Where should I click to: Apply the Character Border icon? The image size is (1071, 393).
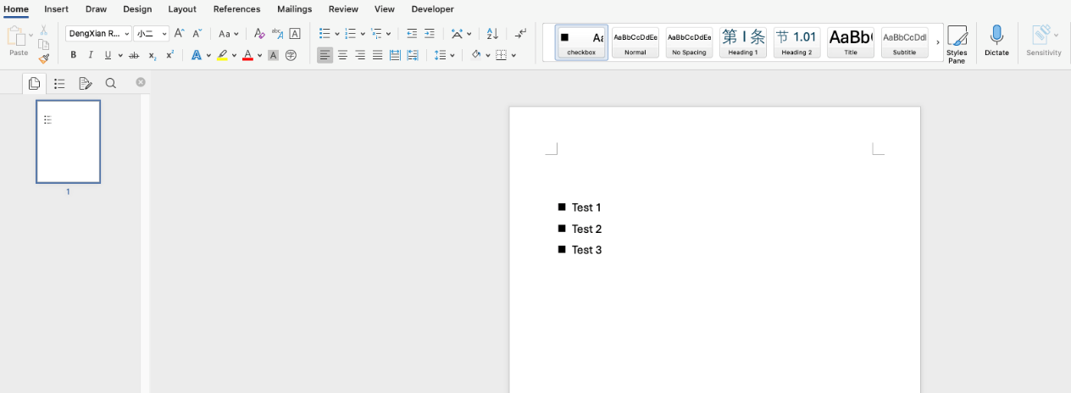click(x=295, y=34)
